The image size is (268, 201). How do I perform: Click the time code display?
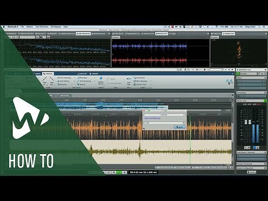click(143, 173)
